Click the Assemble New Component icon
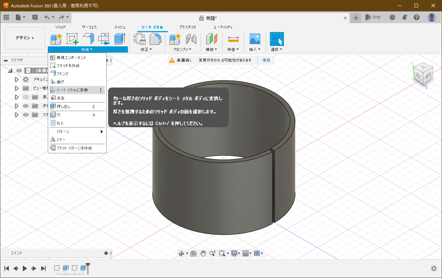This screenshot has height=278, width=442. (x=175, y=39)
